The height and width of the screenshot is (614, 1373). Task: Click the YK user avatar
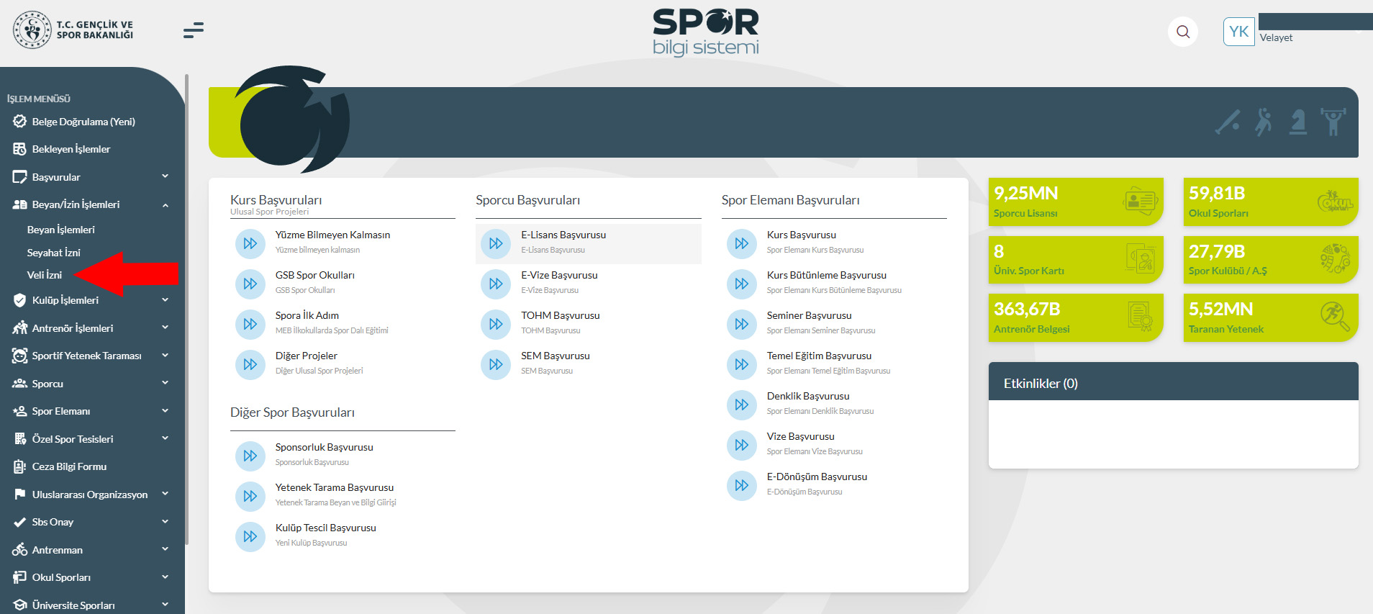tap(1238, 32)
